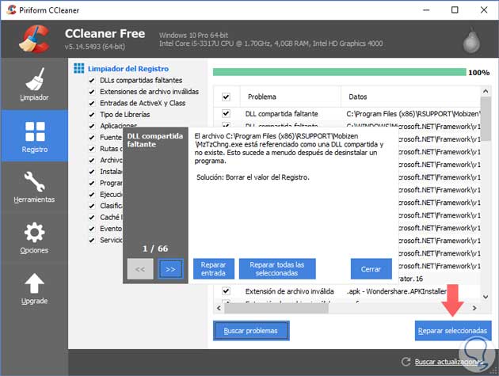
Task: Click Reparar todas las seleccionadas
Action: pyautogui.click(x=277, y=269)
